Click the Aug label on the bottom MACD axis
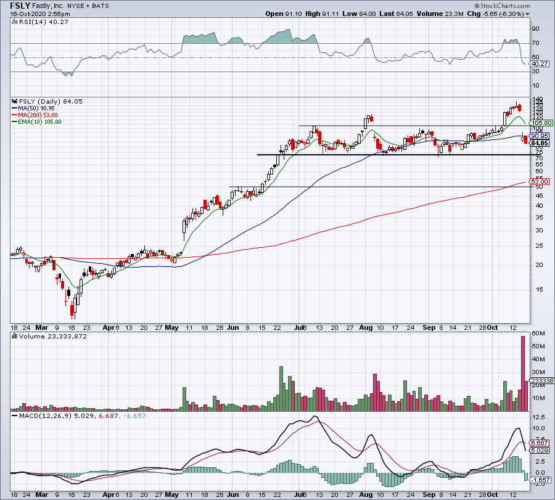Viewport: 555px width, 500px height. 366,494
